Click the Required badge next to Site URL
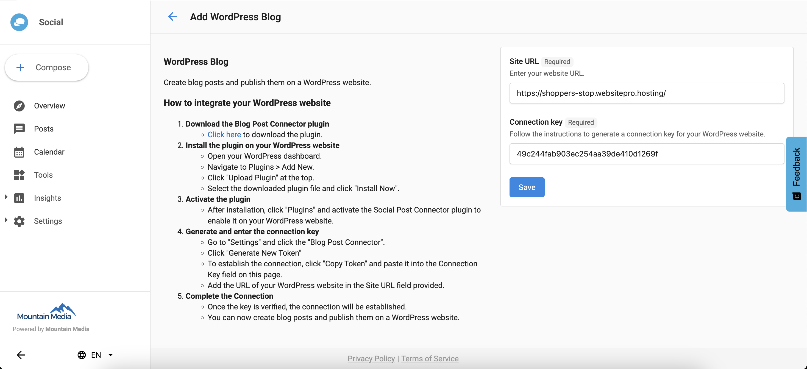This screenshot has height=369, width=807. [557, 62]
